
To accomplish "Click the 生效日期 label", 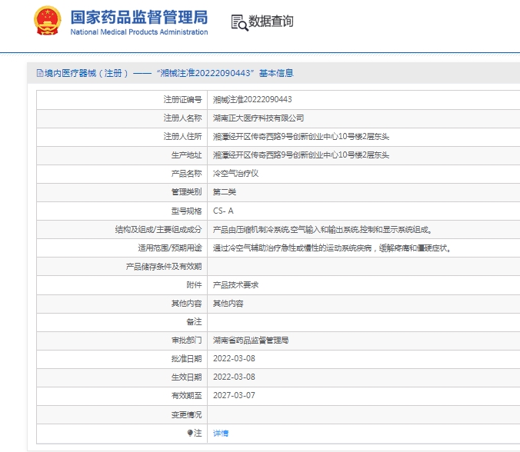I will click(186, 377).
